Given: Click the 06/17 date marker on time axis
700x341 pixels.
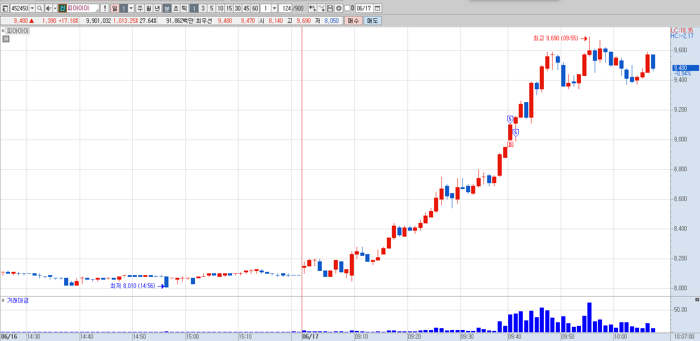Looking at the screenshot, I should click(x=310, y=336).
